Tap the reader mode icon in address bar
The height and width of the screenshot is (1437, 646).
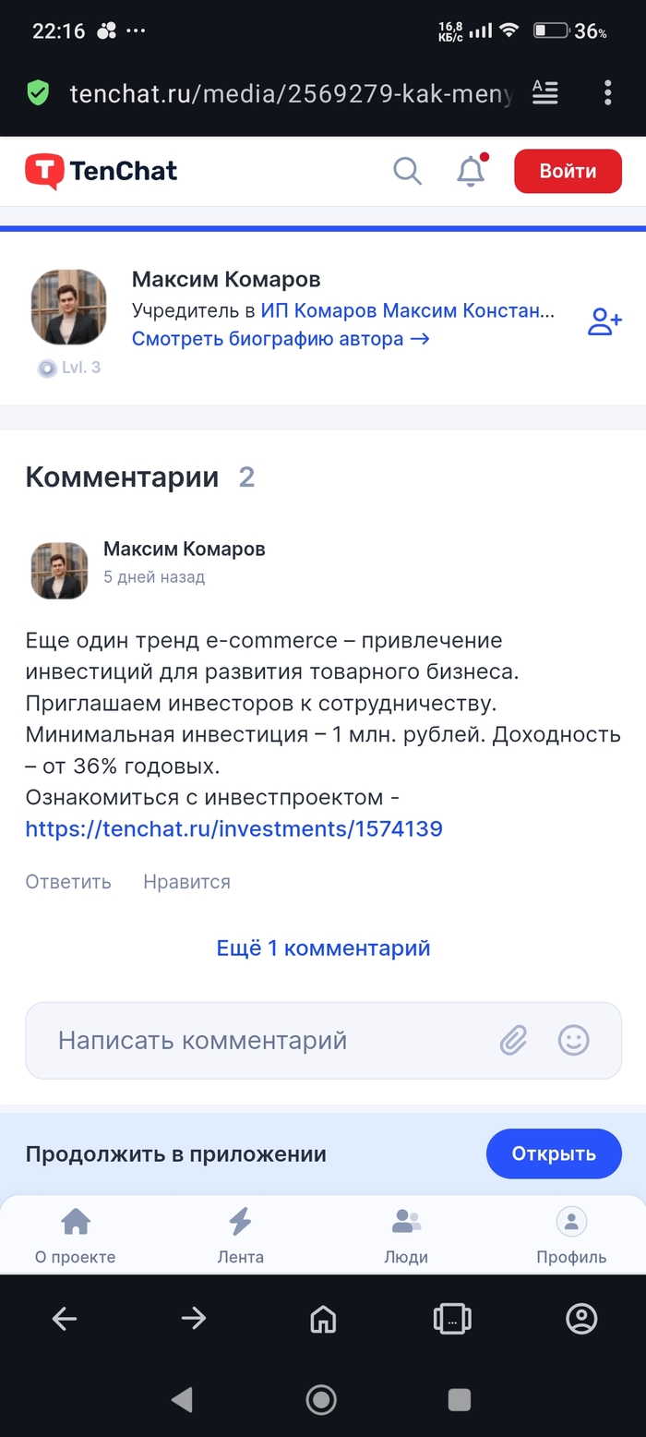coord(545,92)
